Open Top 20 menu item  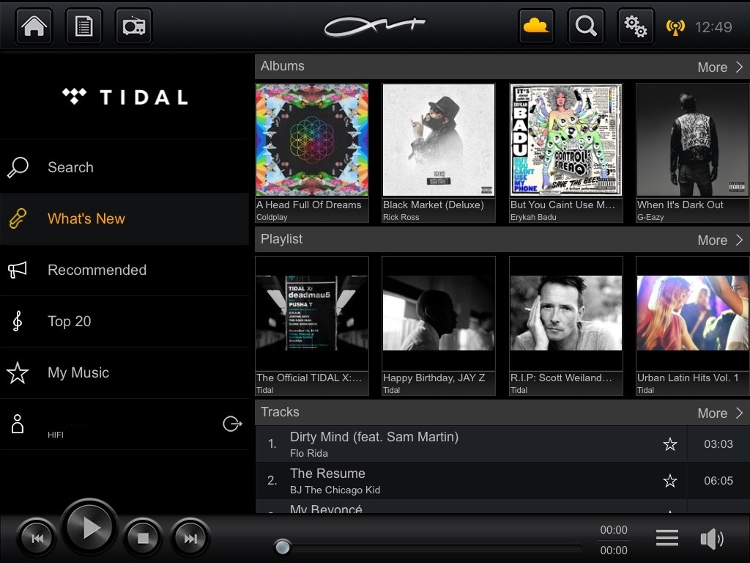[x=125, y=321]
